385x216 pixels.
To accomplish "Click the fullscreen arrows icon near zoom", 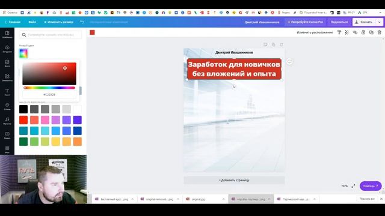I will click(x=353, y=186).
